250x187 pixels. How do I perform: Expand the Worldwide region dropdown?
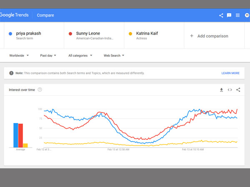coord(19,55)
